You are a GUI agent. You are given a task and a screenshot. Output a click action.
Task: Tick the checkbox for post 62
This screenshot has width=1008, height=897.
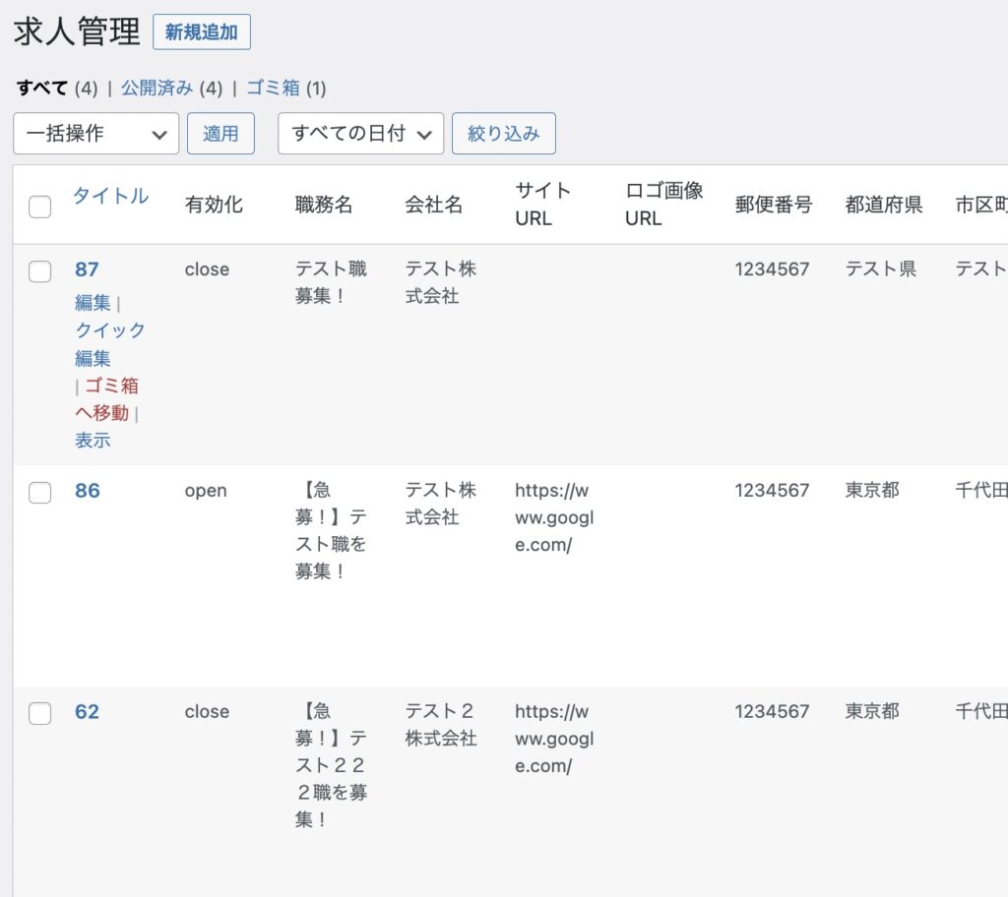(x=40, y=715)
